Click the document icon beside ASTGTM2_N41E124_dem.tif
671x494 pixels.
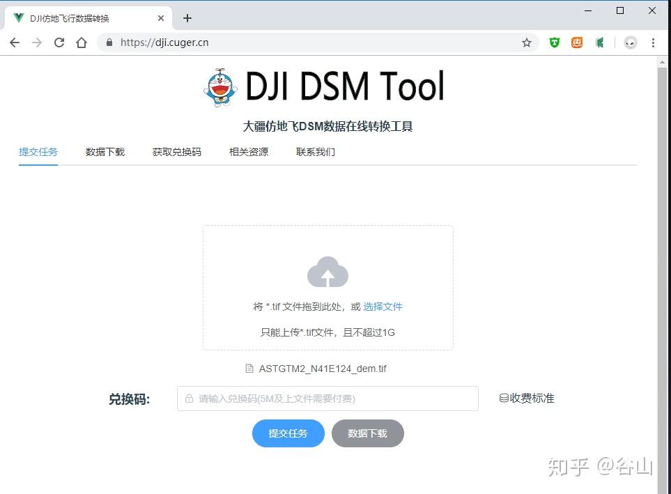tap(249, 369)
